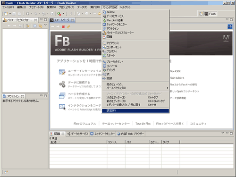Click the ユーザーインターフェイス icon on start page
The image size is (236, 177).
click(62, 72)
